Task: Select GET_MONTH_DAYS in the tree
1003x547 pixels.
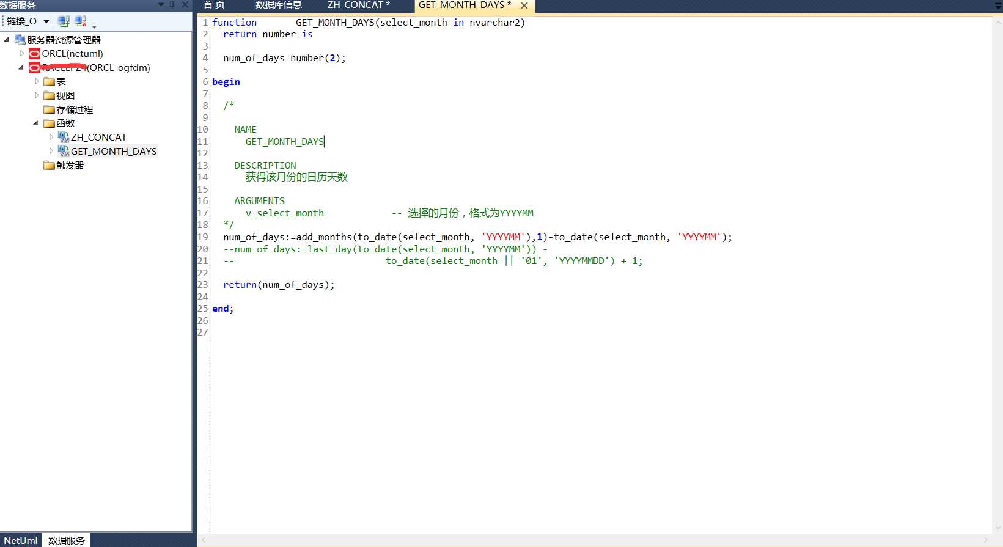Action: [114, 151]
